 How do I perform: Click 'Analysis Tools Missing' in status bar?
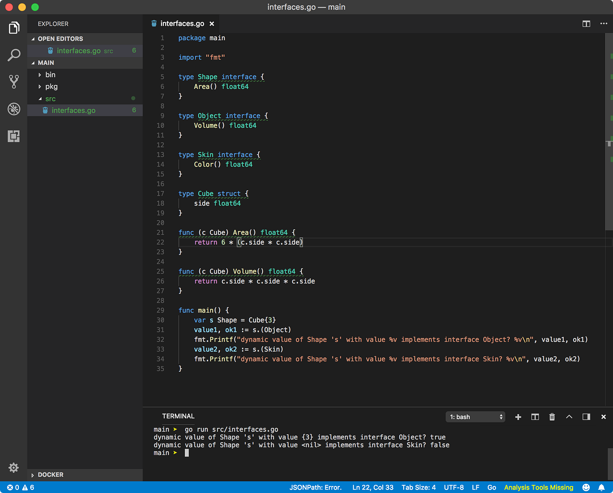(539, 487)
